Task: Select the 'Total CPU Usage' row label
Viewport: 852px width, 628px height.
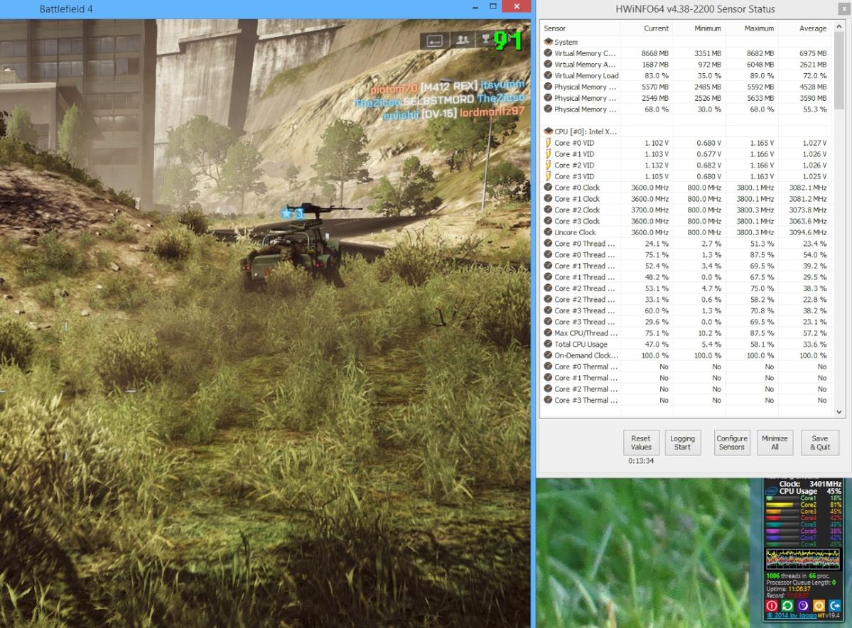Action: pyautogui.click(x=581, y=344)
